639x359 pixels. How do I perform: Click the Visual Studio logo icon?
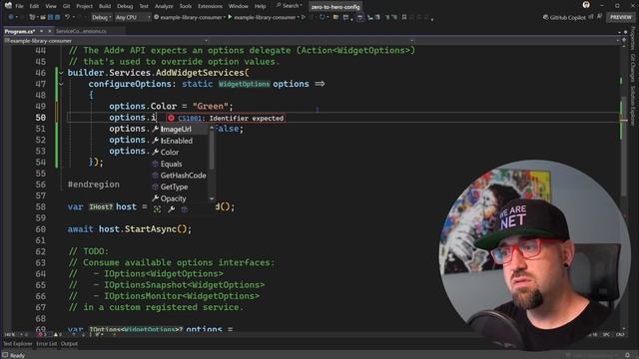(8, 6)
